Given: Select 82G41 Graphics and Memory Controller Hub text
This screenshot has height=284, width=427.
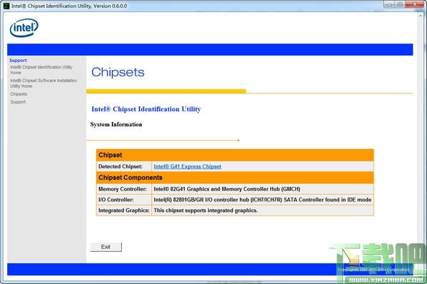Looking at the screenshot, I should [227, 189].
